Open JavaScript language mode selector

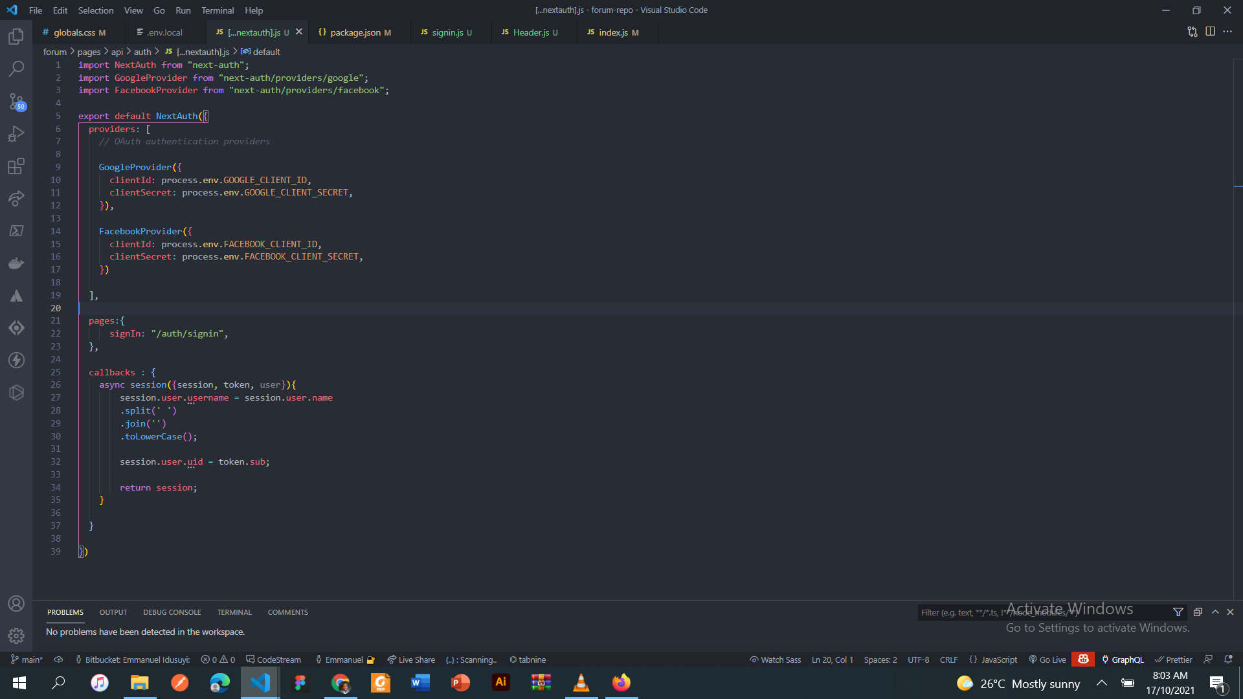(993, 660)
